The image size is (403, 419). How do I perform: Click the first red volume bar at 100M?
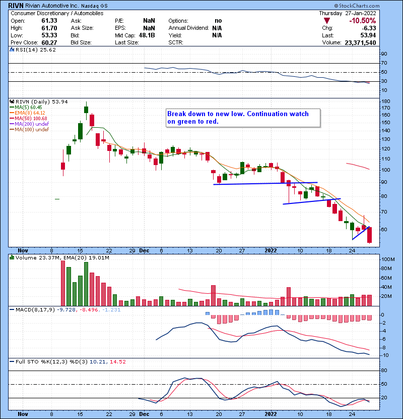click(x=63, y=283)
